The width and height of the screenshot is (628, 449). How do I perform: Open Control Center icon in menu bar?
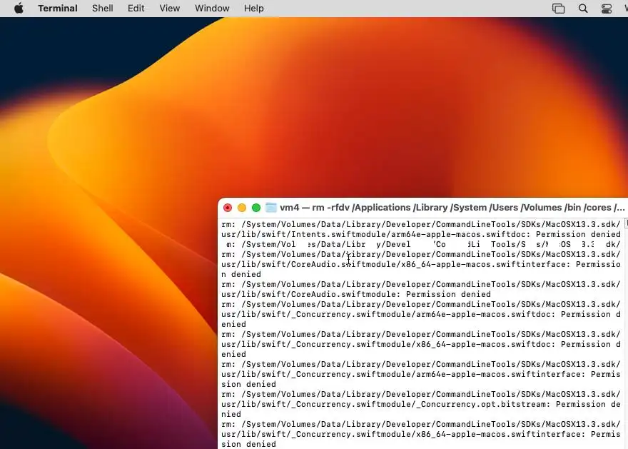[x=607, y=9]
